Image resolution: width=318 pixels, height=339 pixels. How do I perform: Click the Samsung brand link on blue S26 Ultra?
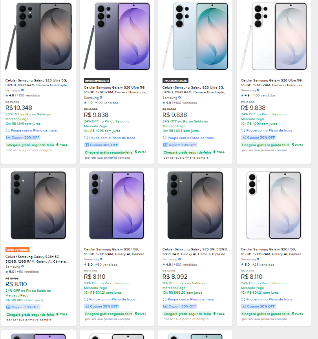point(170,98)
